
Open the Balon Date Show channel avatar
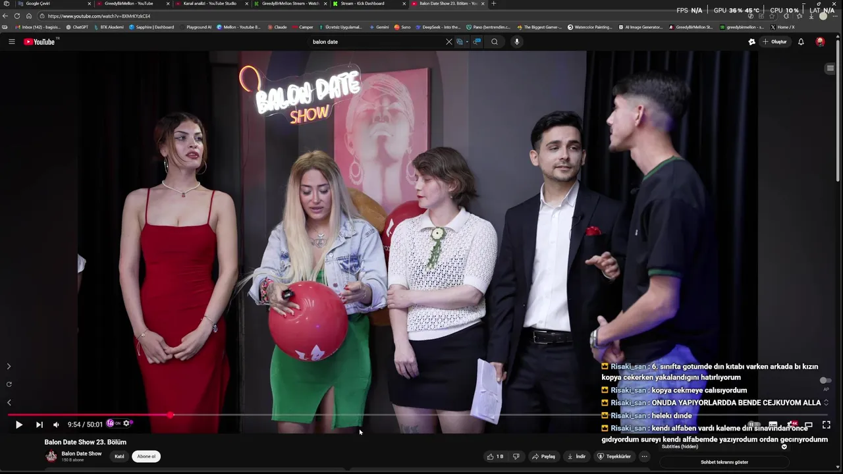point(51,456)
